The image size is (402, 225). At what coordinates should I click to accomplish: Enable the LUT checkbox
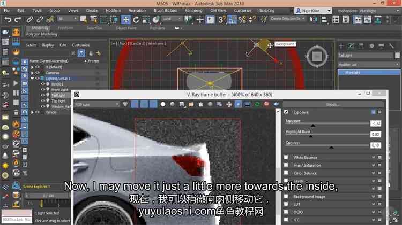(286, 204)
